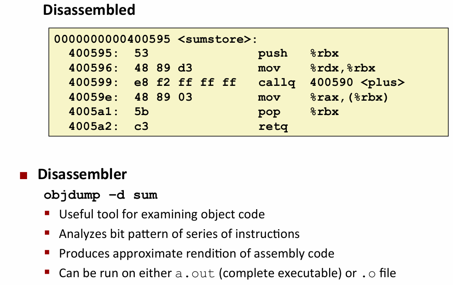Select the mov %rdx,%rbx instruction

tap(316, 68)
